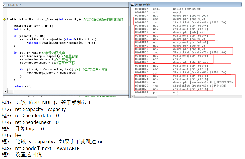Click the 'for (i = 0; i <= capacity; i++){' line

pos(64,69)
